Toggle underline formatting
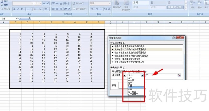Screen dimensions: 209x111 tap(22, 9)
